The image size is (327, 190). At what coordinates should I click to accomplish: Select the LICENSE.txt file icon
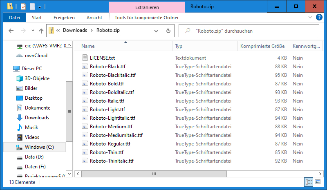pyautogui.click(x=85, y=58)
